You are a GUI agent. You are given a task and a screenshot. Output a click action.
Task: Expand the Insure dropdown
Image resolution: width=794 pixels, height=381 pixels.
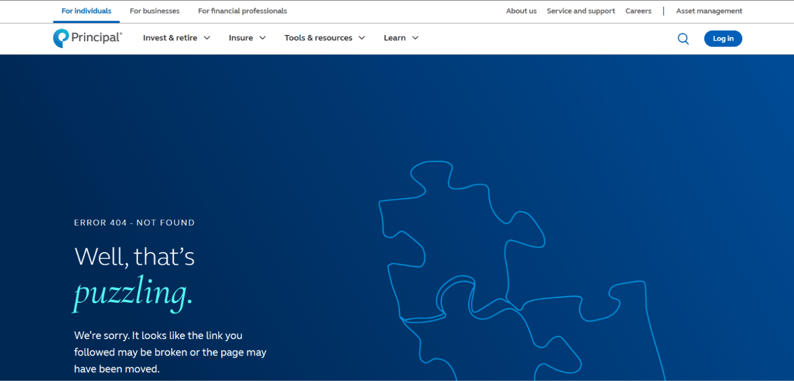(247, 38)
